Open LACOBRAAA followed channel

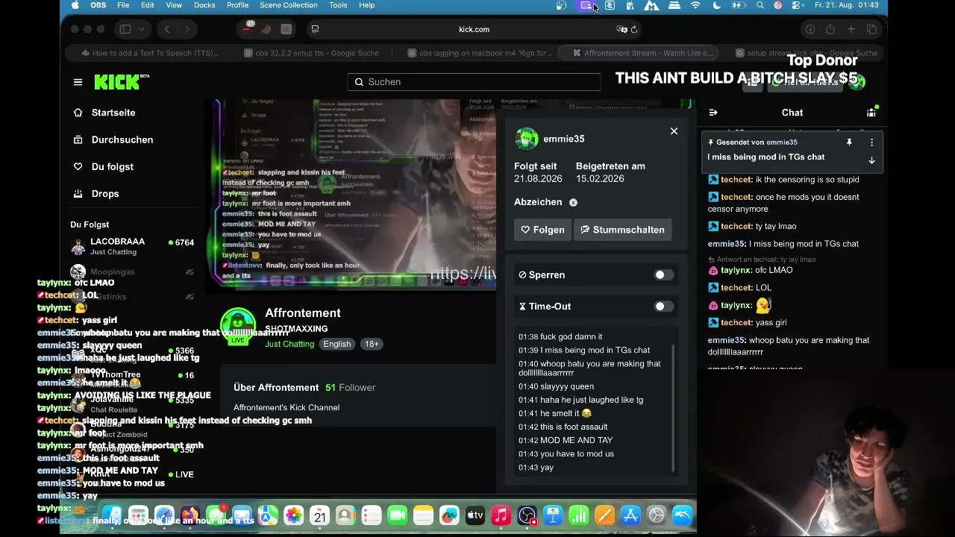(x=132, y=247)
